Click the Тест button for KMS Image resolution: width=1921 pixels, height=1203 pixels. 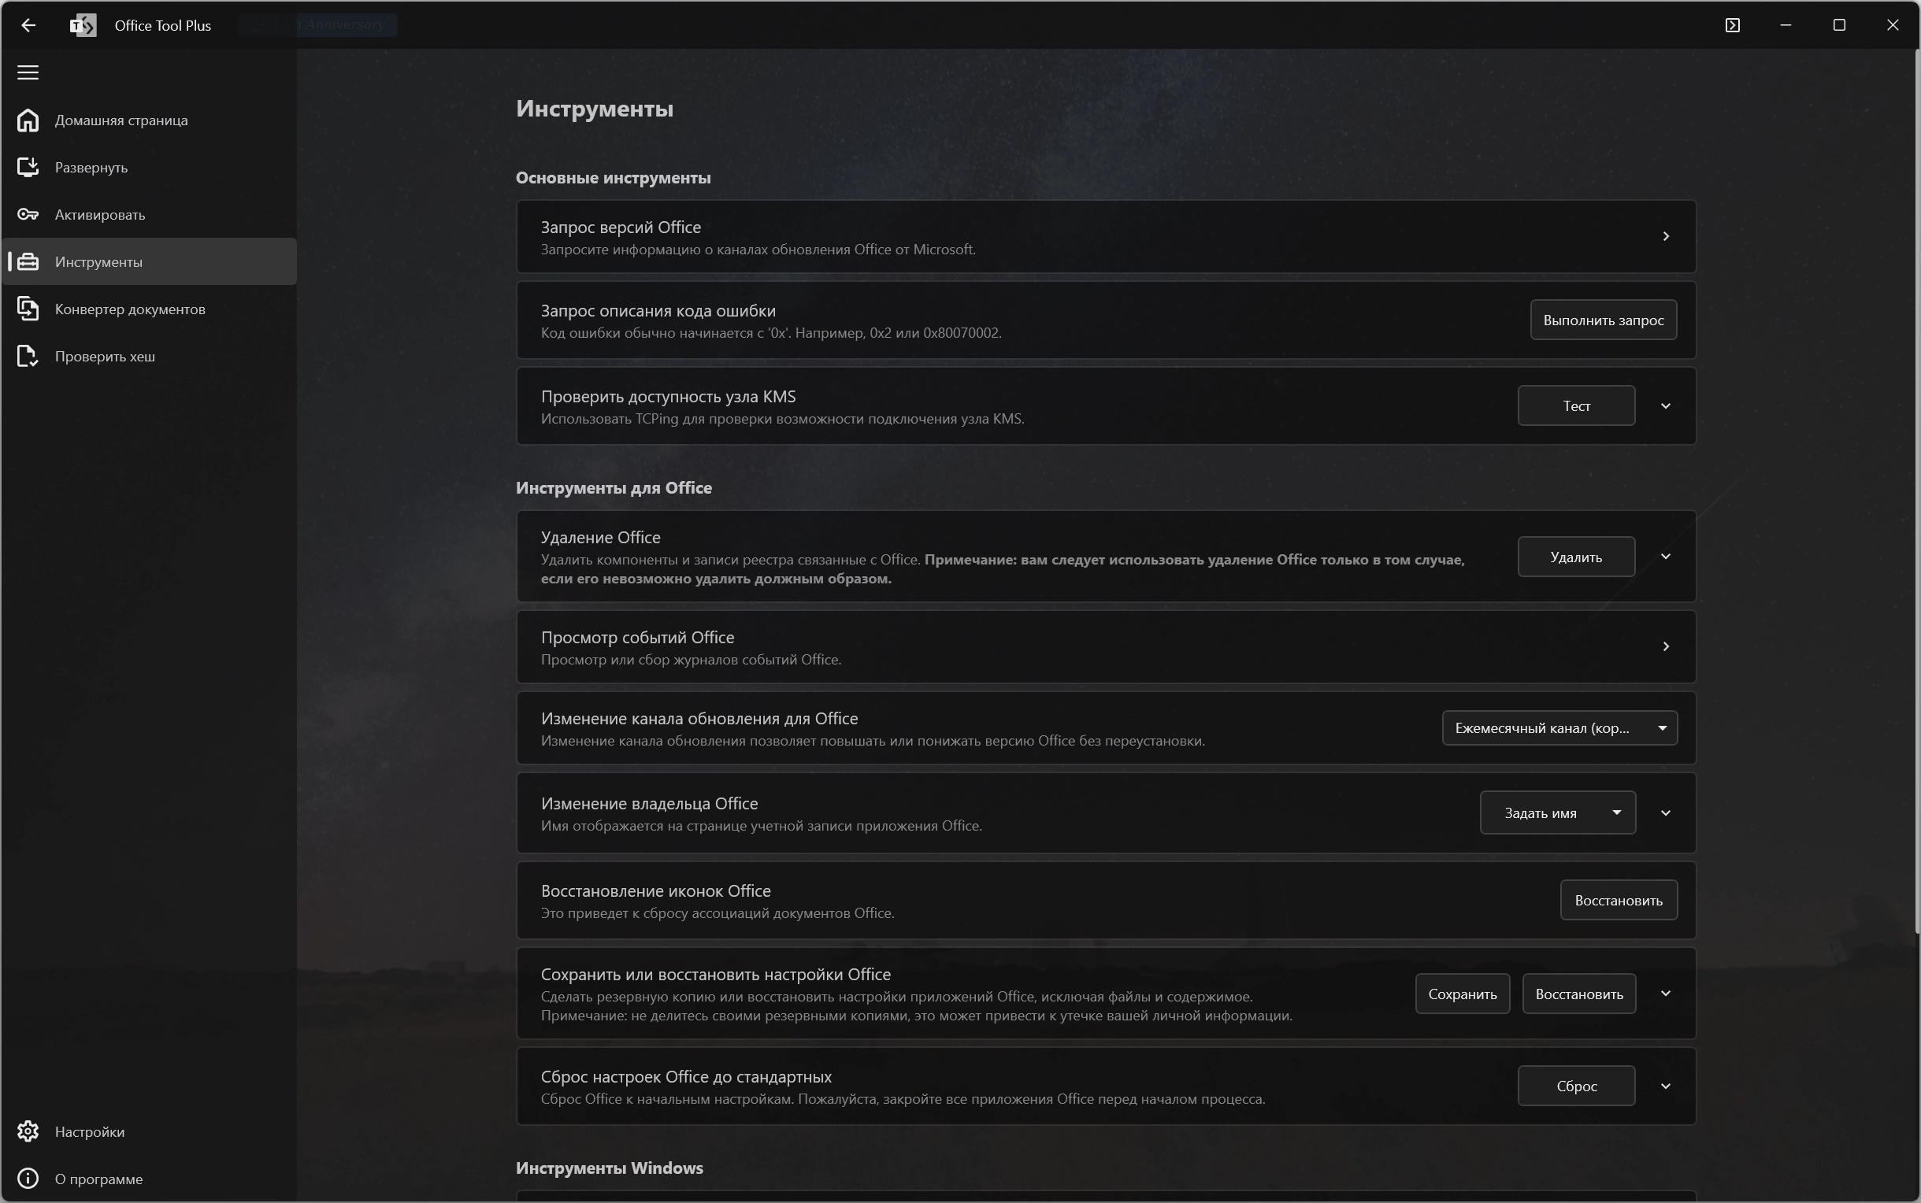tap(1576, 405)
